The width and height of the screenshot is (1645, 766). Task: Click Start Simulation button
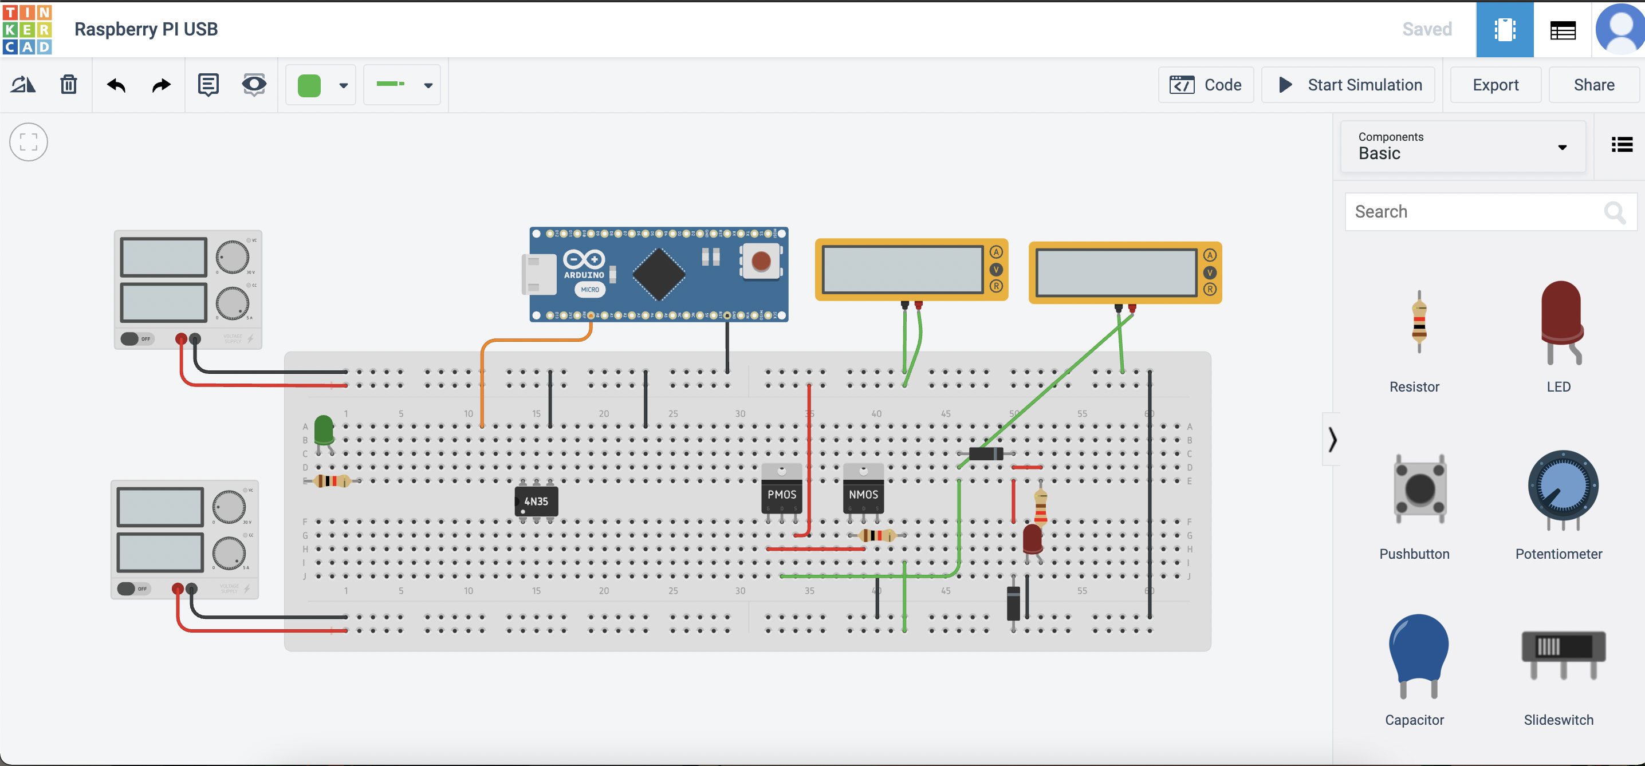(x=1349, y=85)
